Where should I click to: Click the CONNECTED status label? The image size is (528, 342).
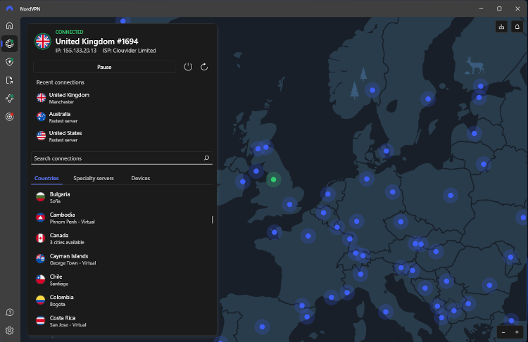click(x=69, y=32)
